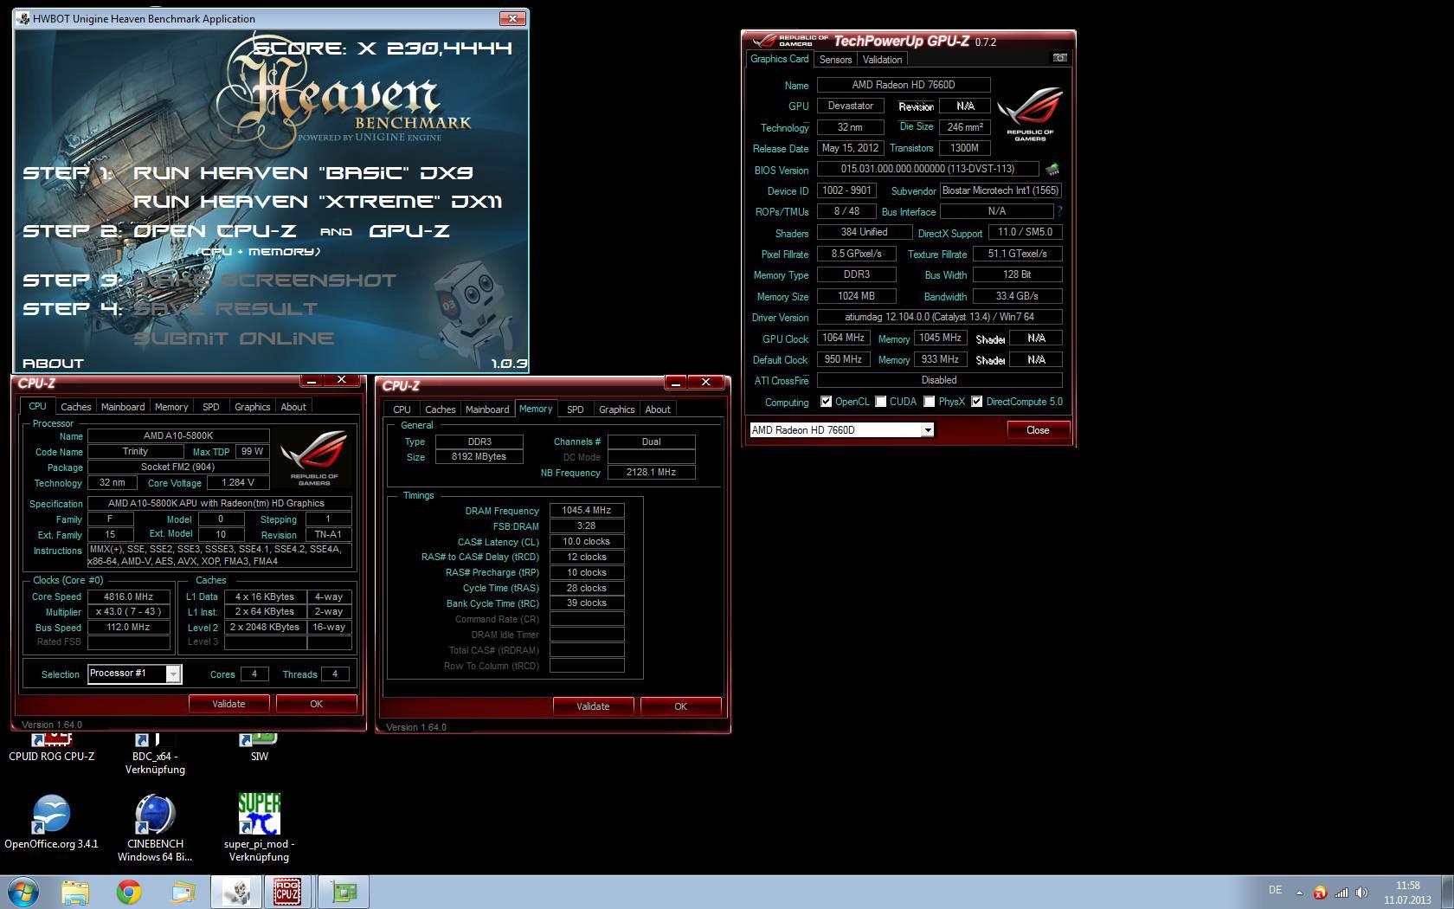Click About in the Heaven window
1454x909 pixels.
(53, 364)
